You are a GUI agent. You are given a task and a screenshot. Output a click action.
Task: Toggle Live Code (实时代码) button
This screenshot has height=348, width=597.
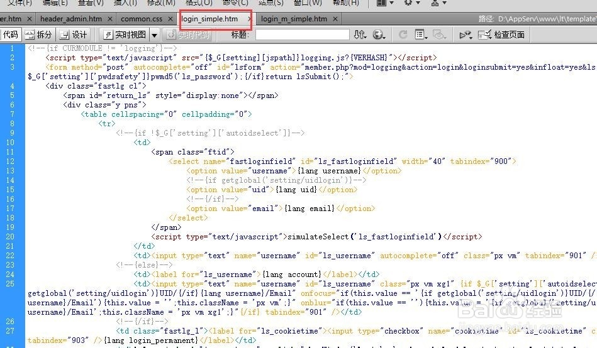click(x=187, y=35)
